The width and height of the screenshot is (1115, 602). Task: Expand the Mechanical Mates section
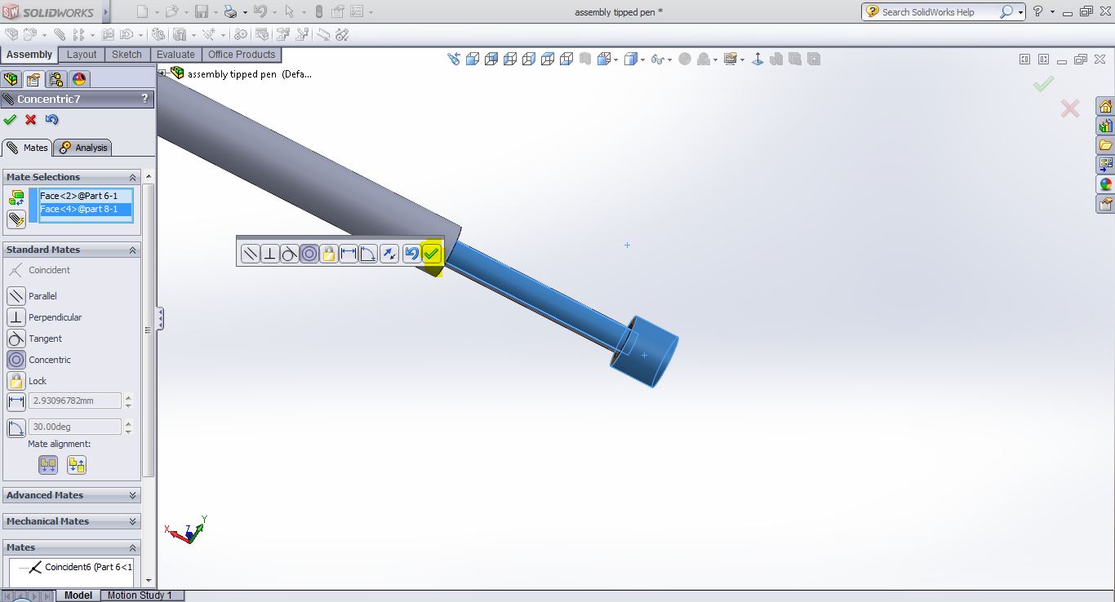tap(132, 521)
